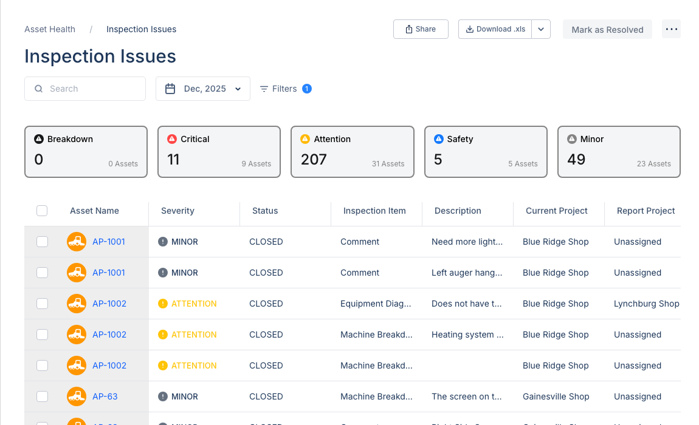Go to Asset Health breadcrumb
This screenshot has height=425, width=699.
(50, 29)
